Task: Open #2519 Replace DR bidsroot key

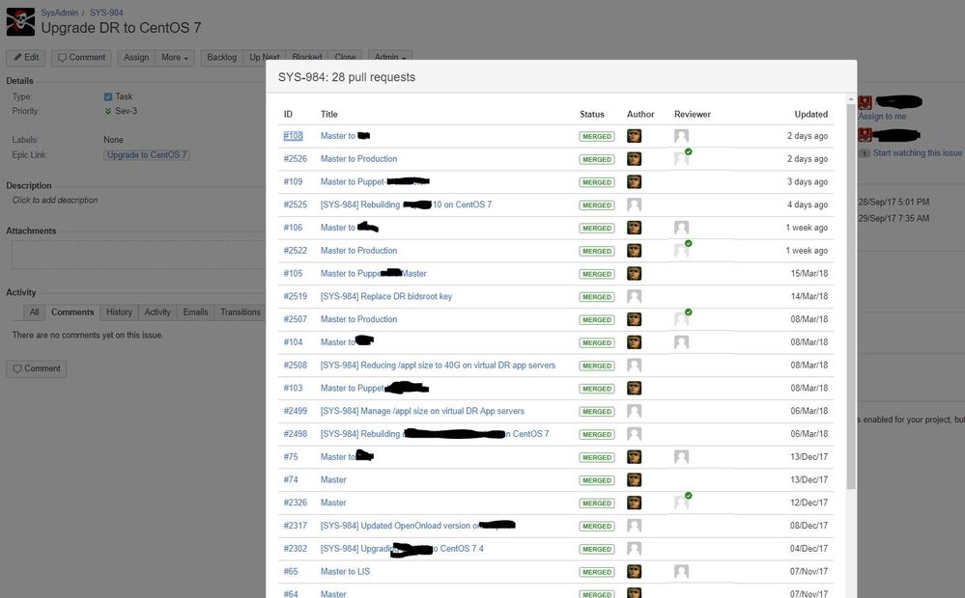Action: 385,296
